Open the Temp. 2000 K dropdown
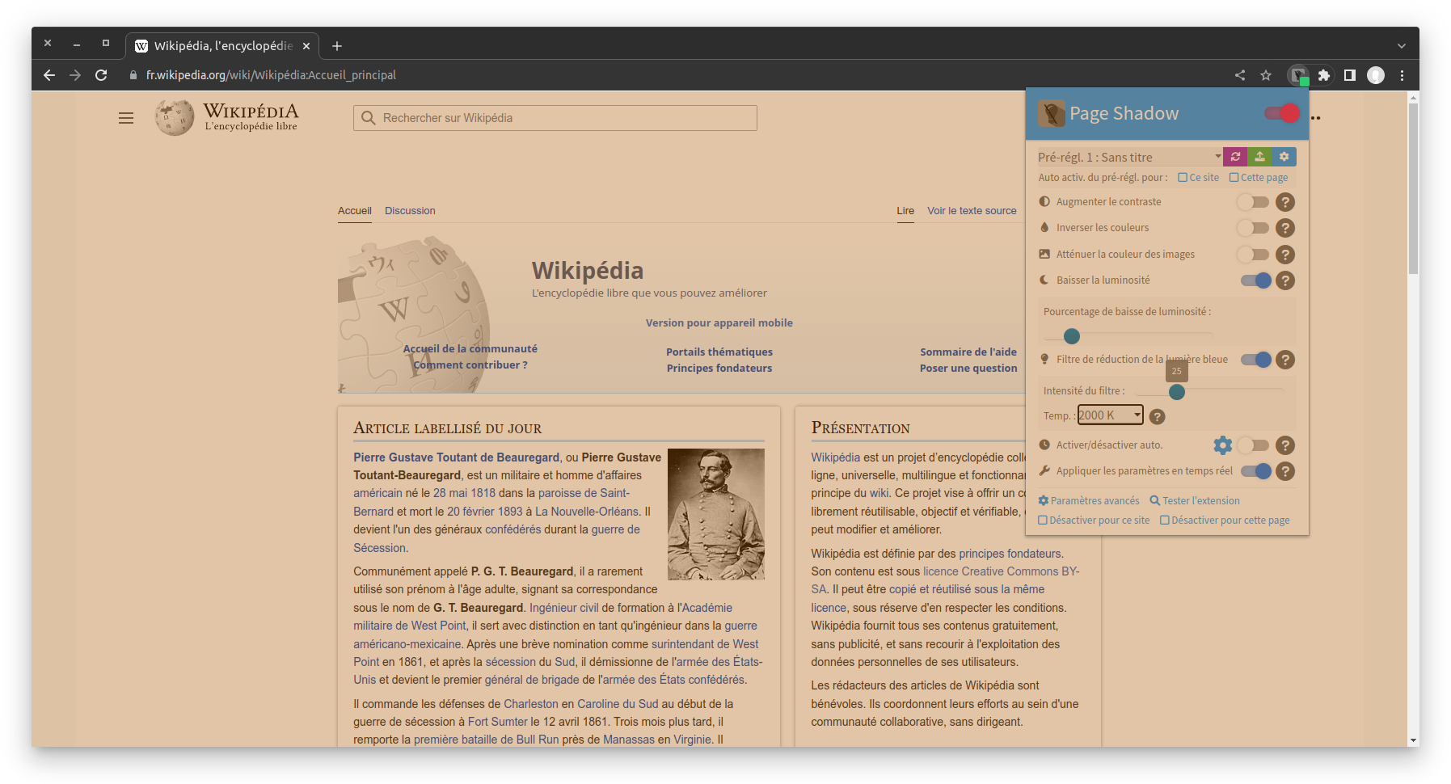The height and width of the screenshot is (784, 1451). click(x=1111, y=415)
